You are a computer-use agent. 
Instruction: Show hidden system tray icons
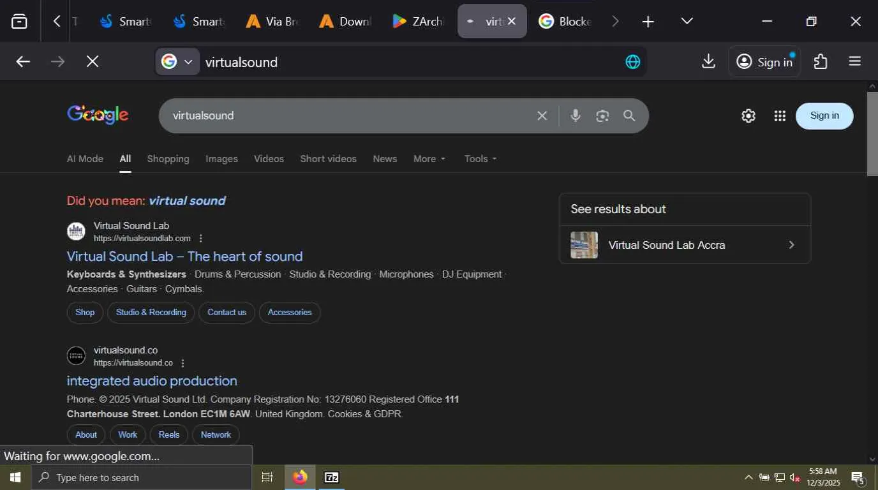[x=748, y=477]
